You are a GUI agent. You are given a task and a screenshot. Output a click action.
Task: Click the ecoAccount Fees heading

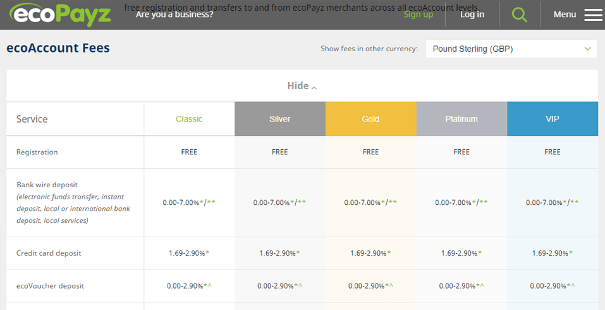coord(58,48)
